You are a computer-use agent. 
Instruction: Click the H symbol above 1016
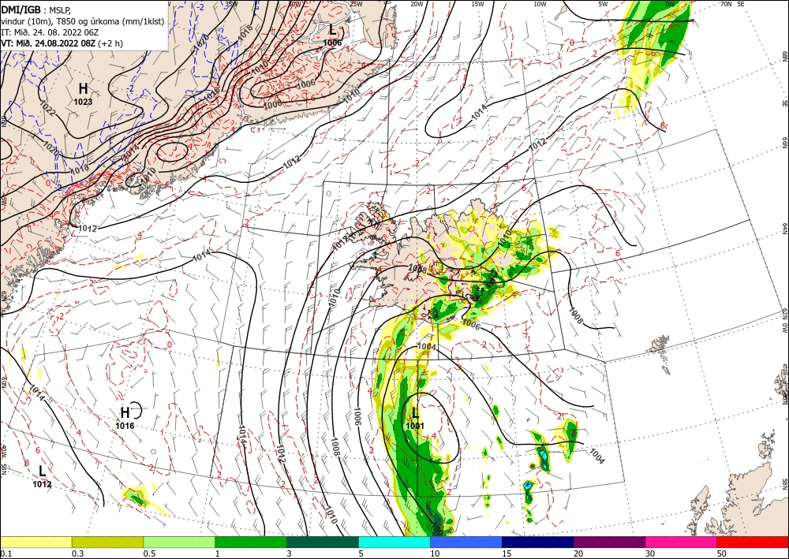coord(125,412)
